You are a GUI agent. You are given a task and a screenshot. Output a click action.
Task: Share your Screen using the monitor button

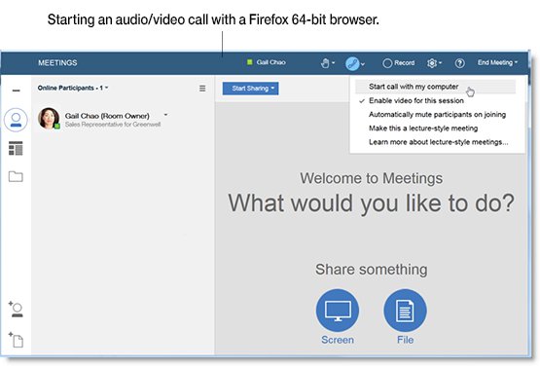coord(338,311)
